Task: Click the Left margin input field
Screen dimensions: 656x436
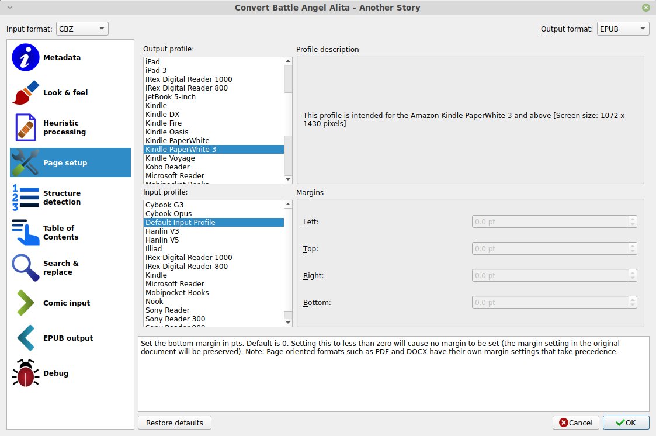Action: (x=550, y=222)
